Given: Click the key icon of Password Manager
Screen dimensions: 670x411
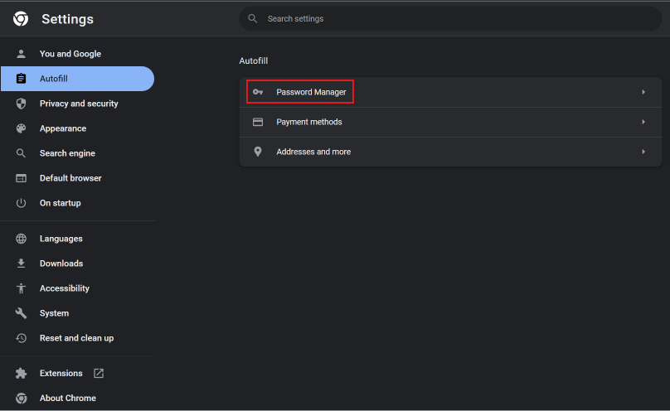Looking at the screenshot, I should pyautogui.click(x=258, y=92).
